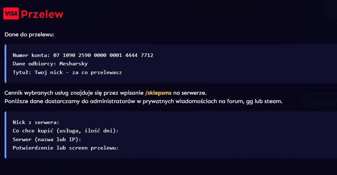The image size is (337, 175).
Task: Click the Tytuł: Twoj nick line
Action: point(67,72)
